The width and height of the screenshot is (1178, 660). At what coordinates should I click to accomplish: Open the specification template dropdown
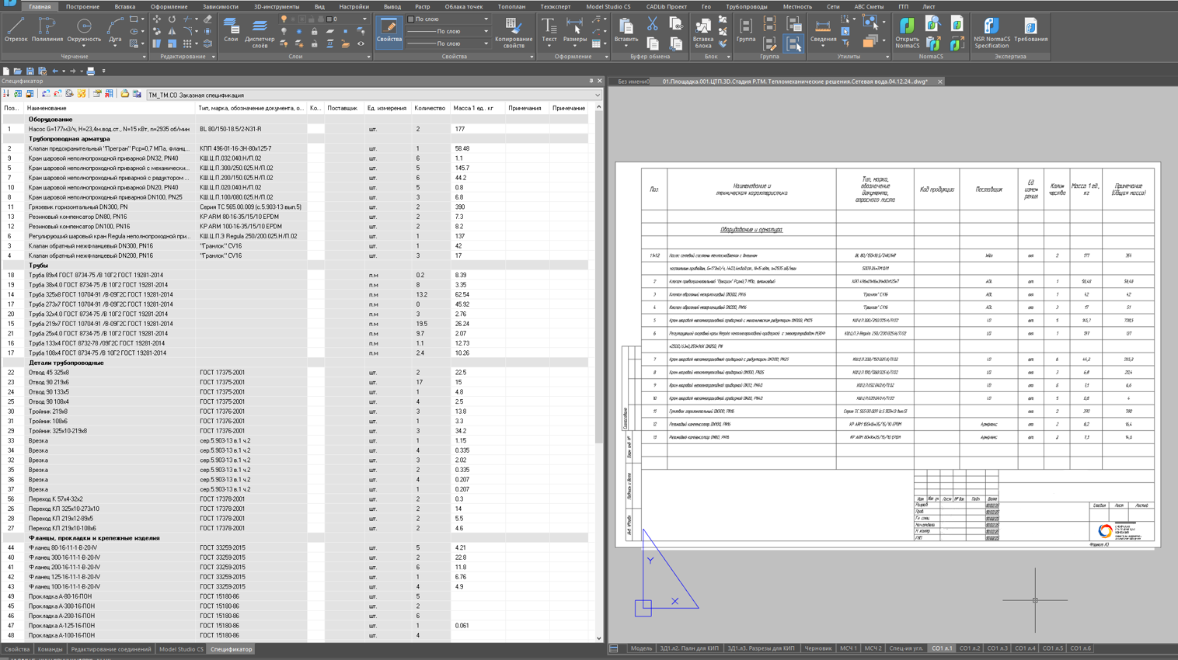[597, 95]
